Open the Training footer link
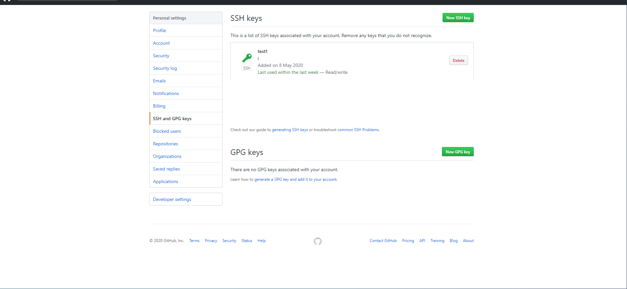Viewport: 627px width, 289px height. 437,241
